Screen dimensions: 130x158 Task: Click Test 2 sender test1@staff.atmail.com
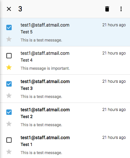click(x=45, y=110)
